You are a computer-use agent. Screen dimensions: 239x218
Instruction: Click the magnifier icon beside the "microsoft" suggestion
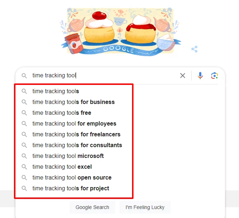[x=24, y=156]
